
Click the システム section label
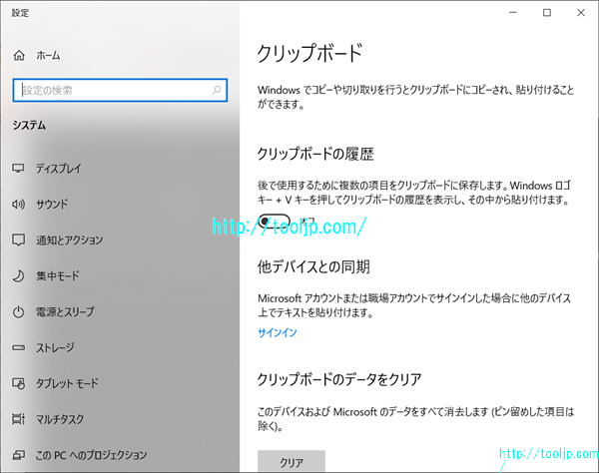[x=29, y=125]
